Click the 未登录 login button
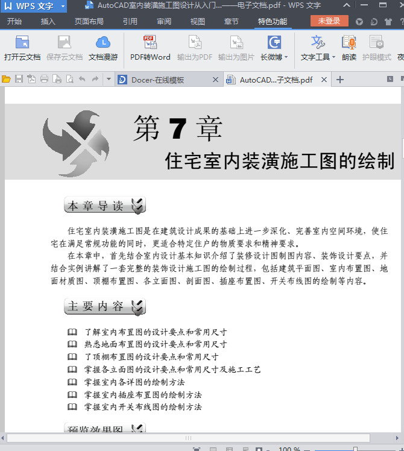Screen dimensions: 404x451 [329, 20]
